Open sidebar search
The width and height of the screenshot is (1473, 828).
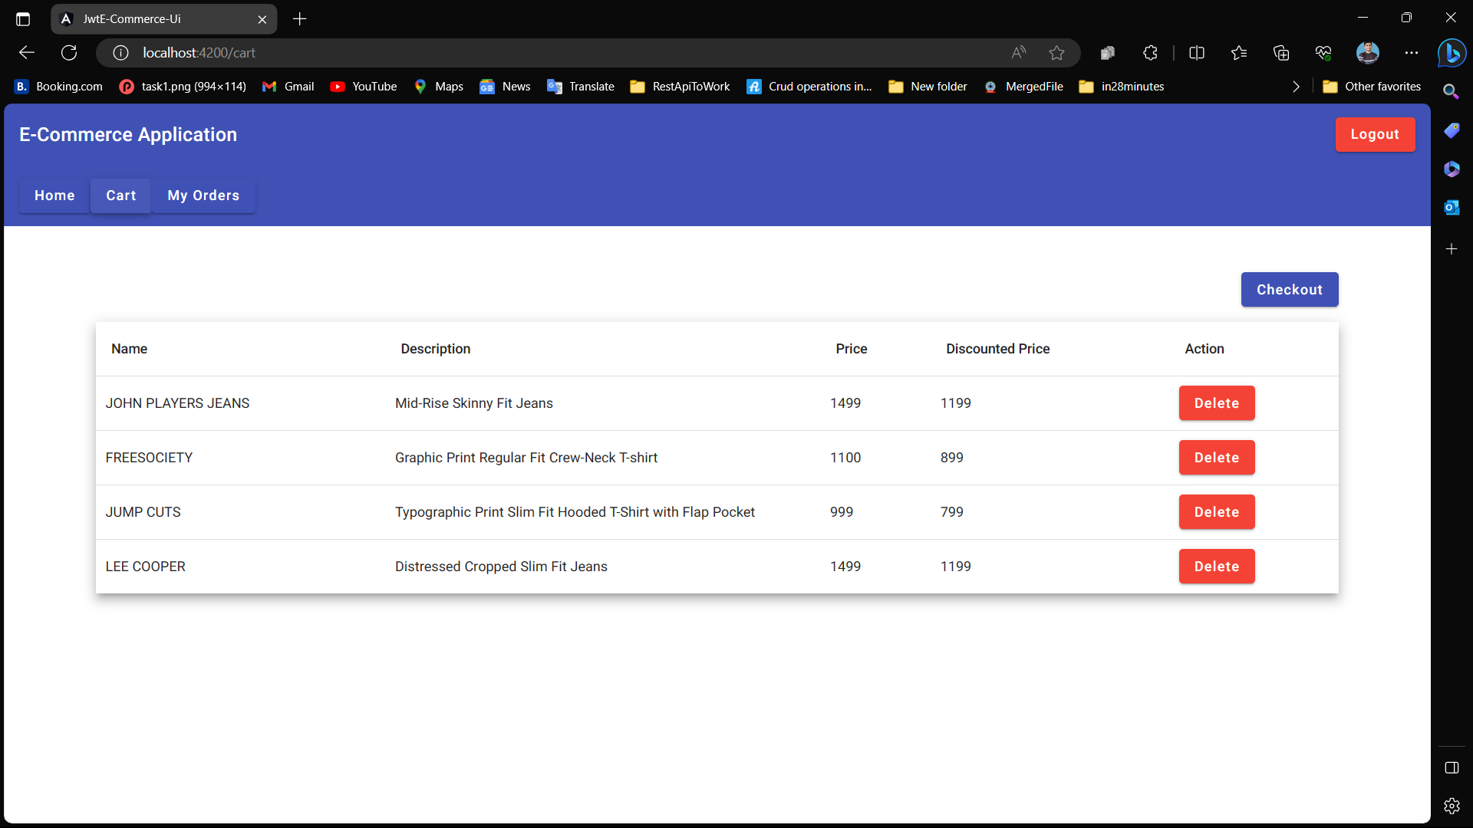click(1452, 91)
